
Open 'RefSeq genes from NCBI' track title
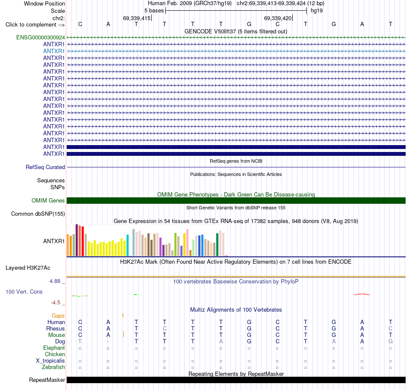[236, 161]
